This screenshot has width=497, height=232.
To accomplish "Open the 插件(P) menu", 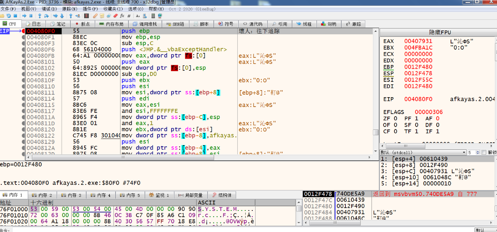I will click(90, 9).
